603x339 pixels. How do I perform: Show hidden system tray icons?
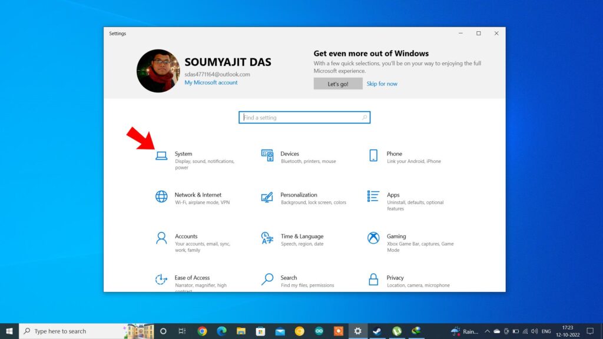pos(487,331)
